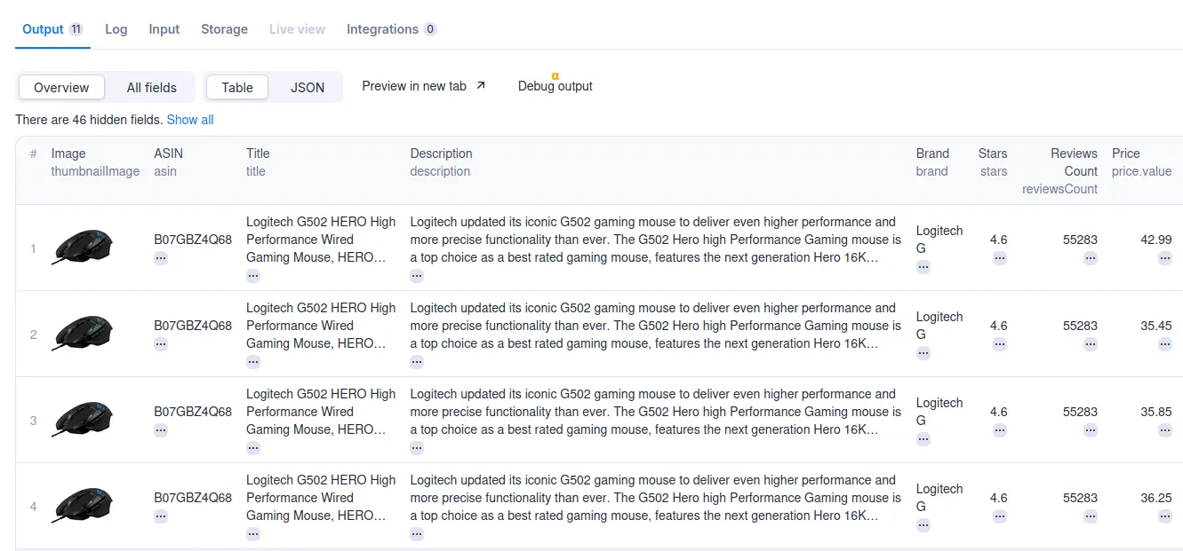Expand the 42.99 price cell
1183x551 pixels.
click(x=1164, y=258)
